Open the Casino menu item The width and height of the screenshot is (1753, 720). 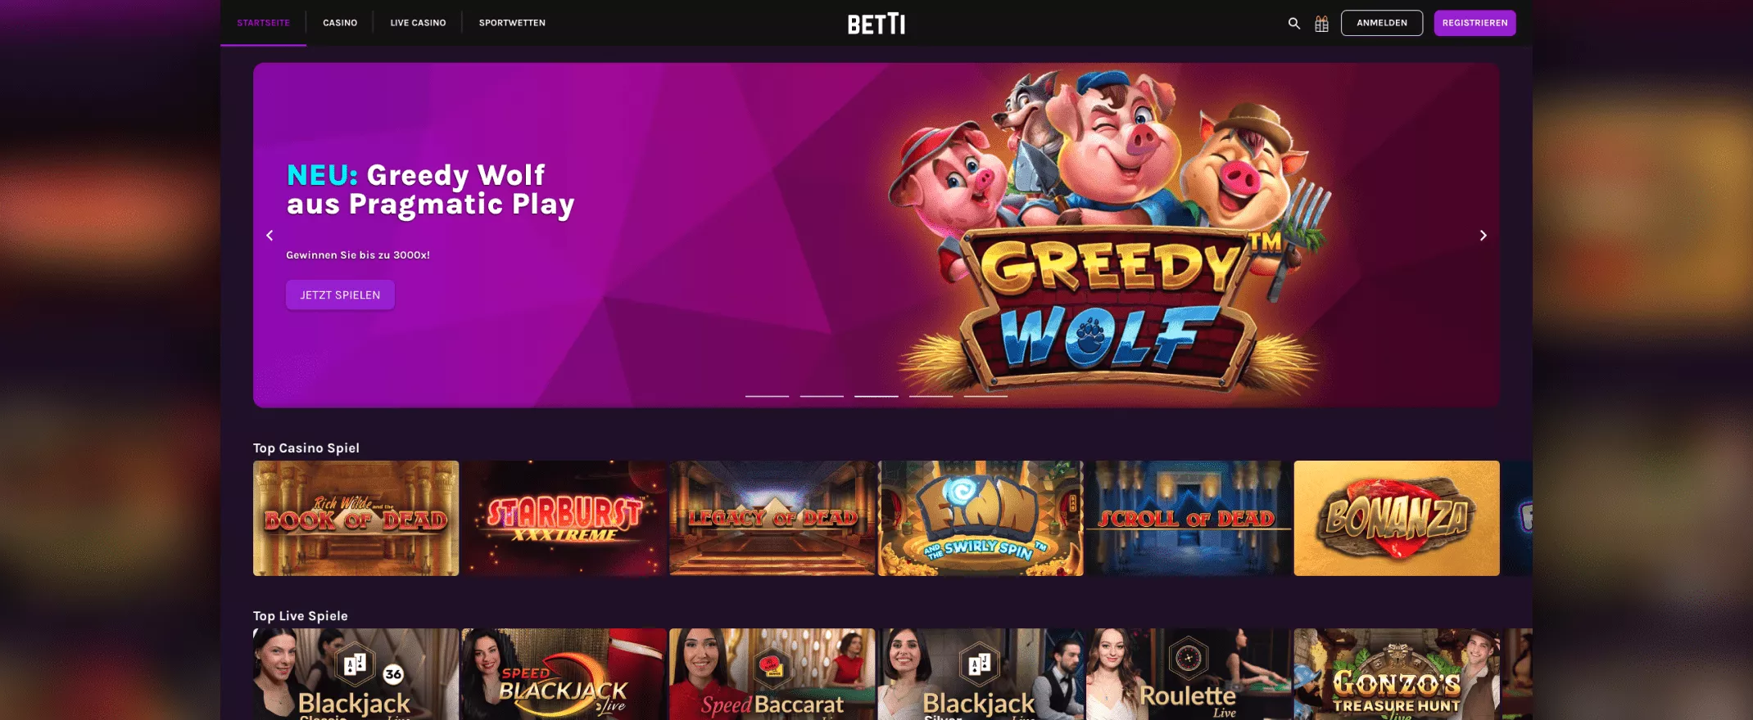click(x=340, y=23)
